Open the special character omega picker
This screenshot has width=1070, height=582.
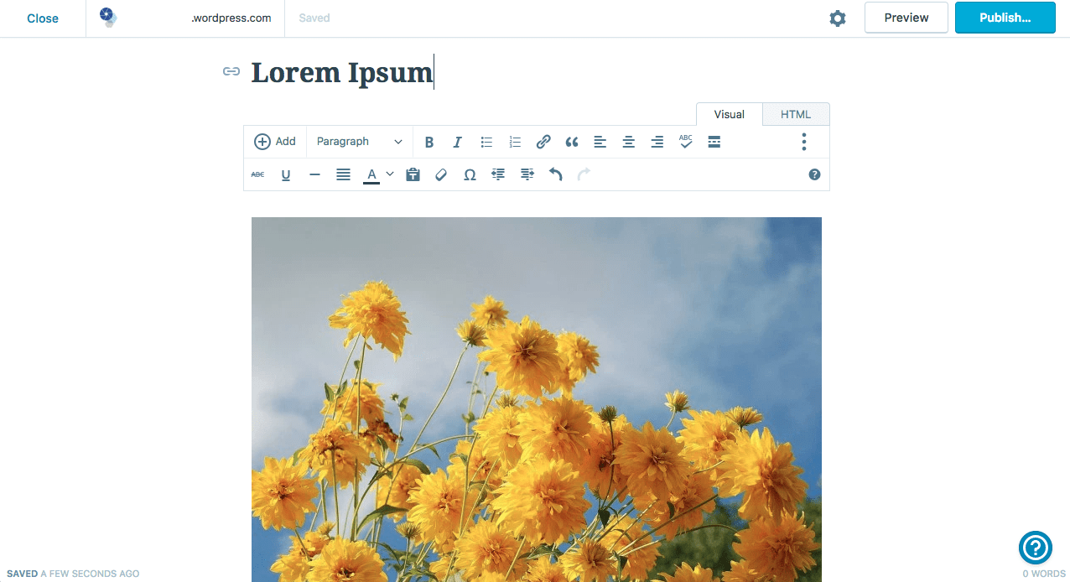pos(470,174)
